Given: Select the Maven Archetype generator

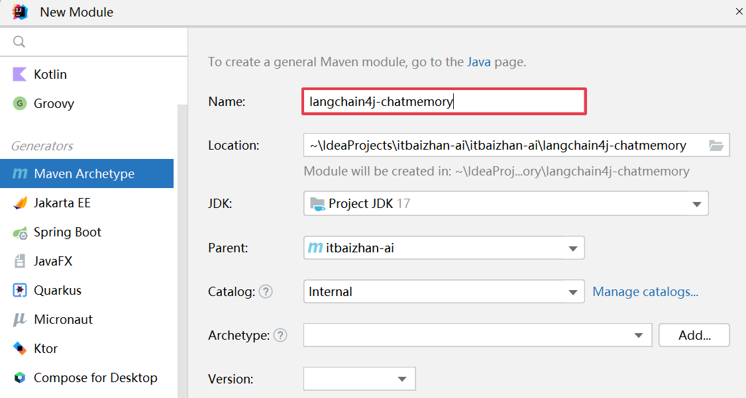Looking at the screenshot, I should (x=87, y=174).
